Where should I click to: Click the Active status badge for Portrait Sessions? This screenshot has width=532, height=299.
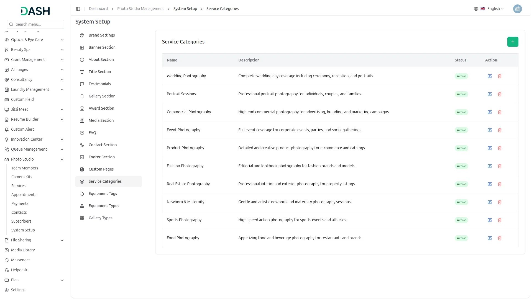click(x=461, y=94)
